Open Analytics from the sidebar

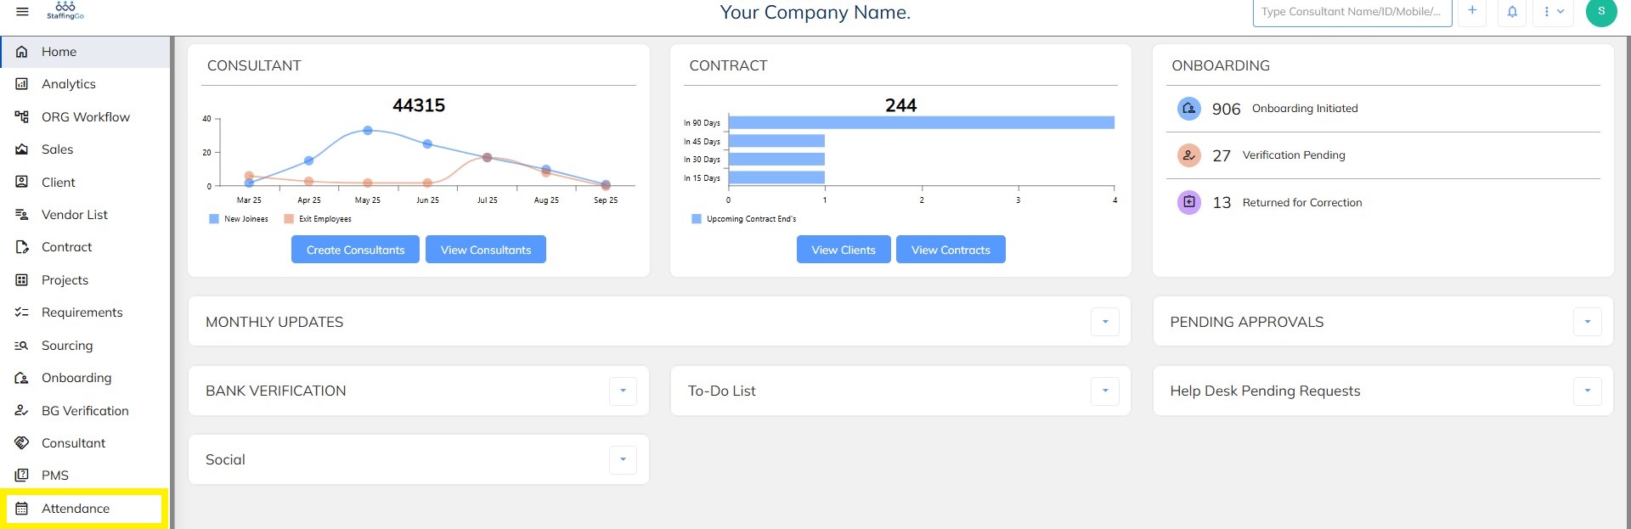(x=69, y=84)
